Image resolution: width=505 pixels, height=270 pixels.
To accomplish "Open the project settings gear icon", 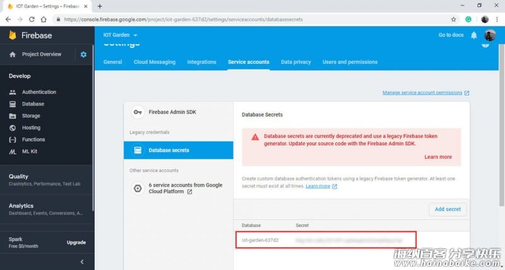I will click(x=83, y=54).
